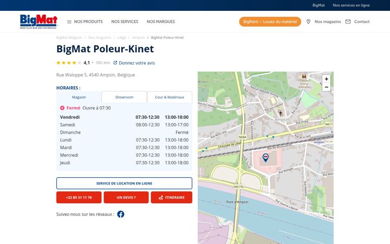The image size is (390, 244).
Task: Click the Vendredi hours row
Action: click(x=124, y=117)
